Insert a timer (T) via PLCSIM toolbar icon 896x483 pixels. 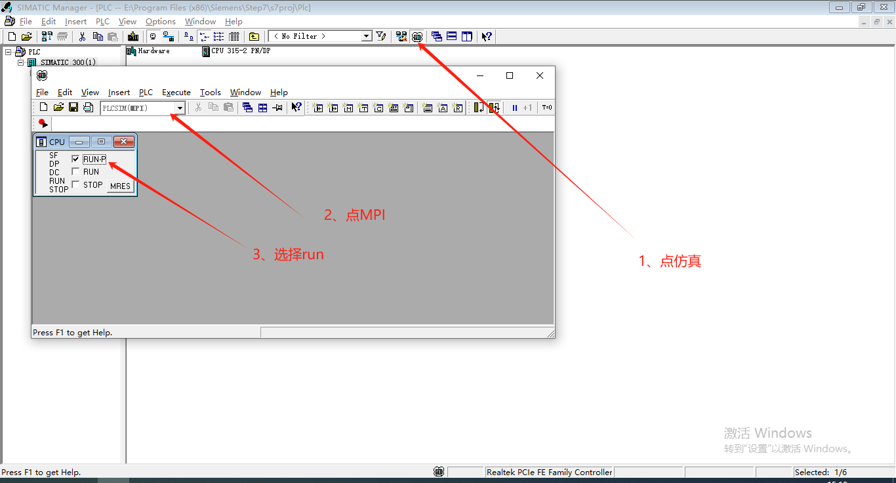[363, 108]
